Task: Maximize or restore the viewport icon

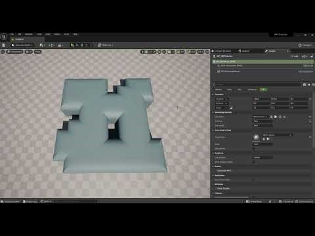Action: point(207,52)
